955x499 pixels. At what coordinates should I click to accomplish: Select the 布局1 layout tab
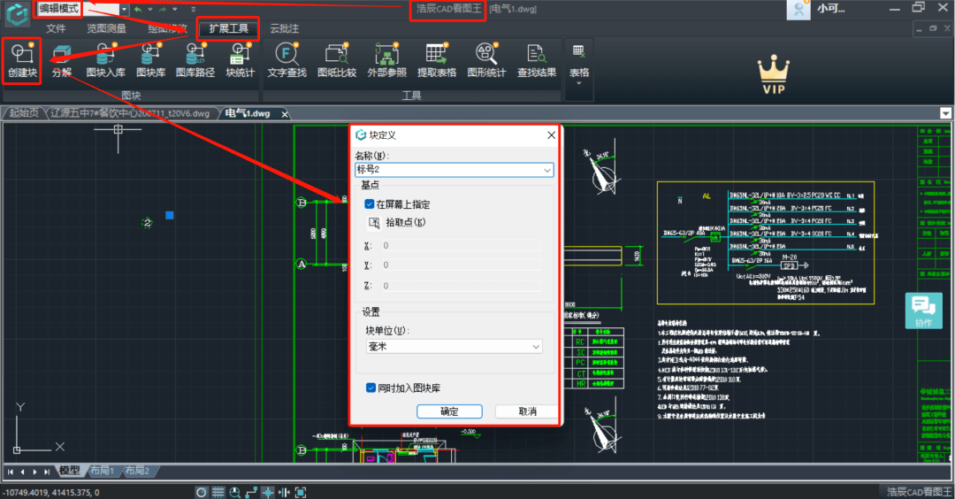click(102, 471)
